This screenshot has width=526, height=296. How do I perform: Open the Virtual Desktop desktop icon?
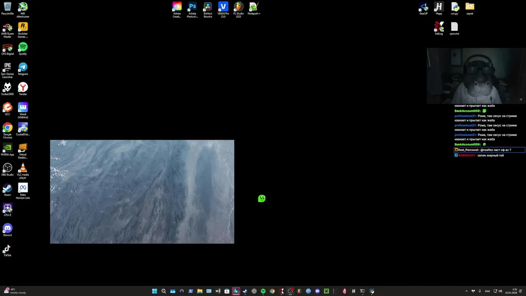[x=23, y=151]
